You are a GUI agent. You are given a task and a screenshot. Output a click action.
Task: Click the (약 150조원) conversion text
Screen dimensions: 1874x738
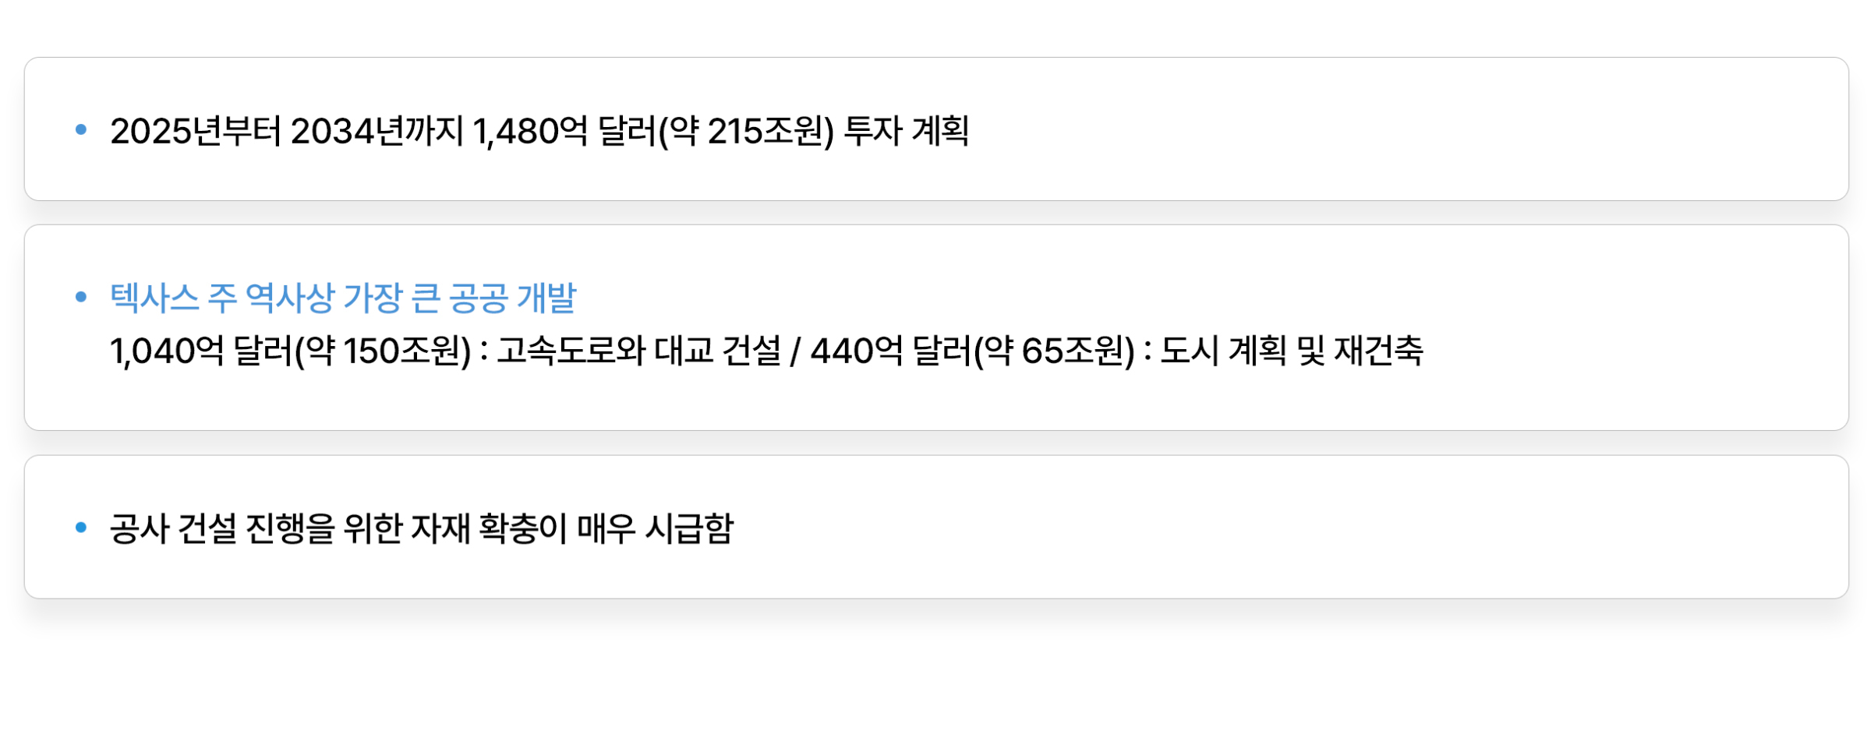(383, 351)
